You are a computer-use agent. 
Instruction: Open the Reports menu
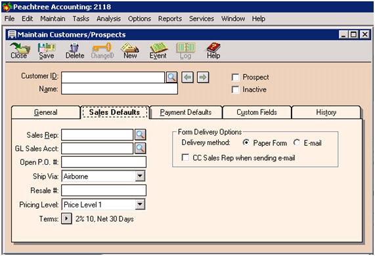pos(170,18)
